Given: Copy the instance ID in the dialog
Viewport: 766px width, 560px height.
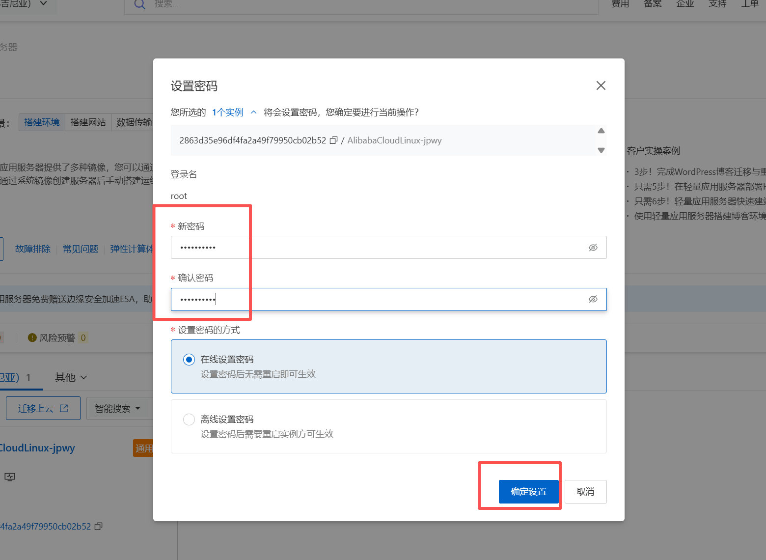Looking at the screenshot, I should tap(333, 140).
